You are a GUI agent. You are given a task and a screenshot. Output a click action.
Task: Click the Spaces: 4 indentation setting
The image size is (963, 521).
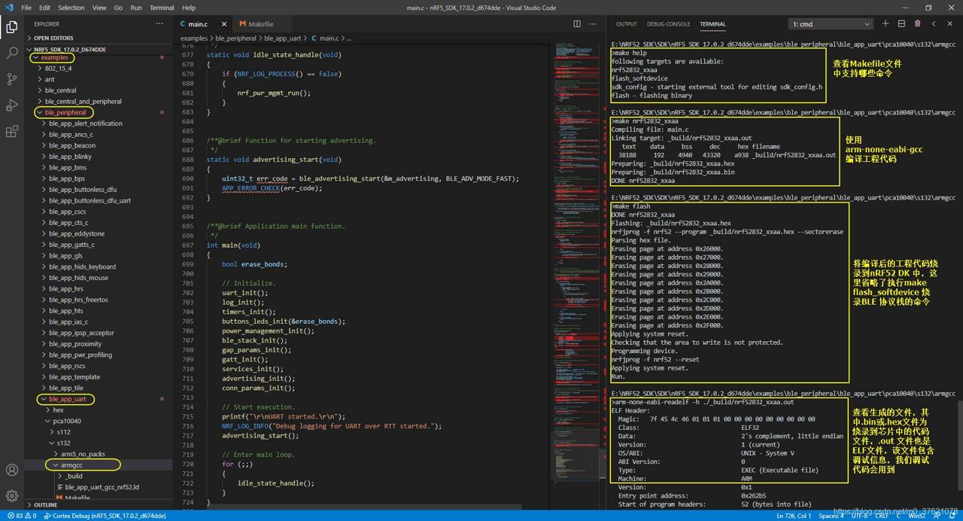pyautogui.click(x=831, y=516)
